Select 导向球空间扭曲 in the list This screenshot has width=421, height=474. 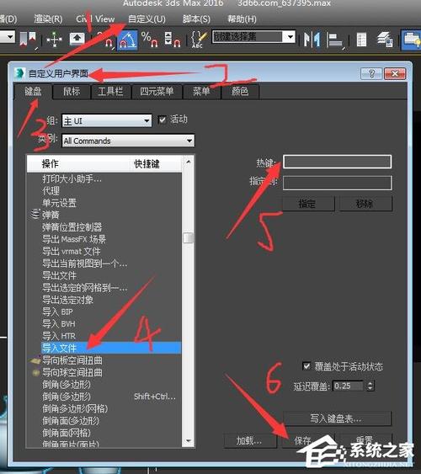[x=72, y=372]
